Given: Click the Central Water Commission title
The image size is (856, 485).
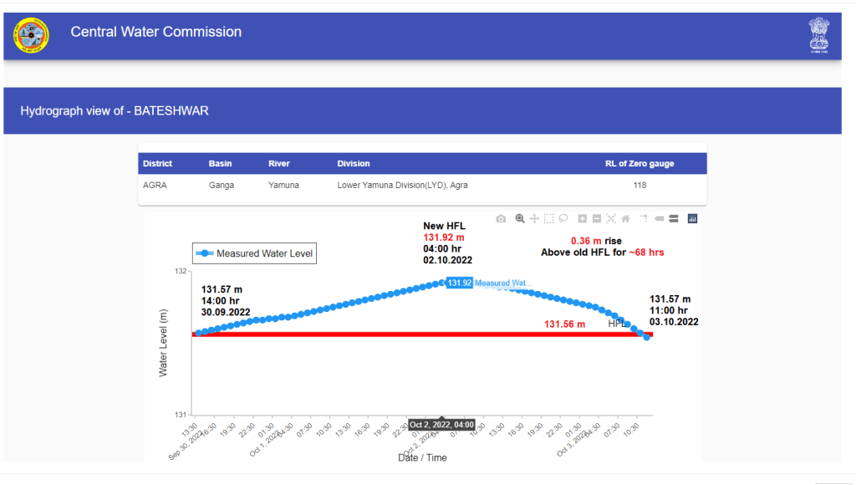Looking at the screenshot, I should [x=155, y=33].
